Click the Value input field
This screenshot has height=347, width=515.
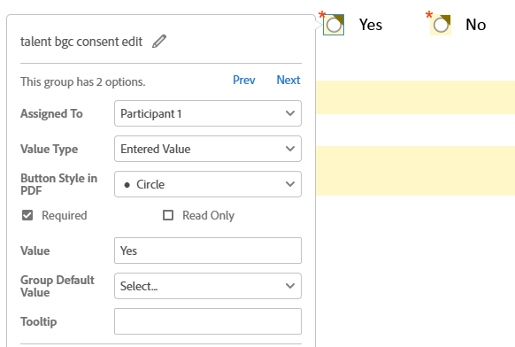coord(208,251)
